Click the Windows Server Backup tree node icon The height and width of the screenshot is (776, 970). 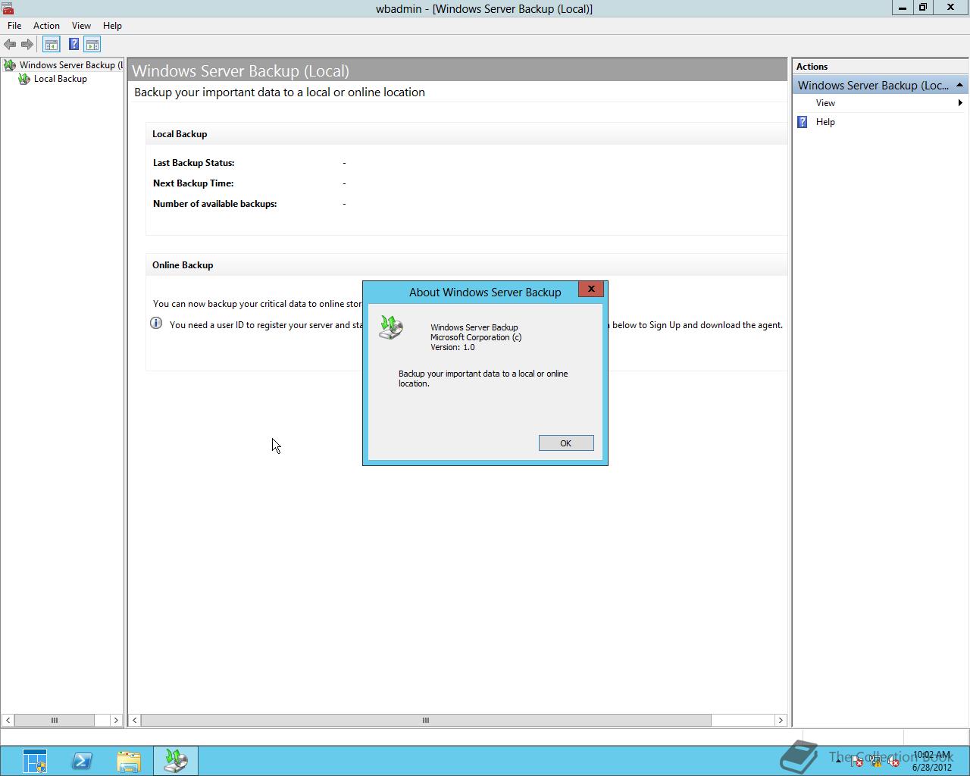tap(10, 65)
